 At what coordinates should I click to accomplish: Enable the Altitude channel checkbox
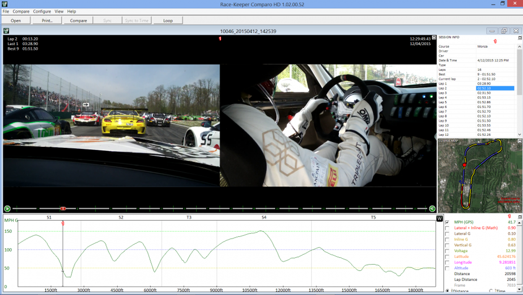[x=447, y=268]
